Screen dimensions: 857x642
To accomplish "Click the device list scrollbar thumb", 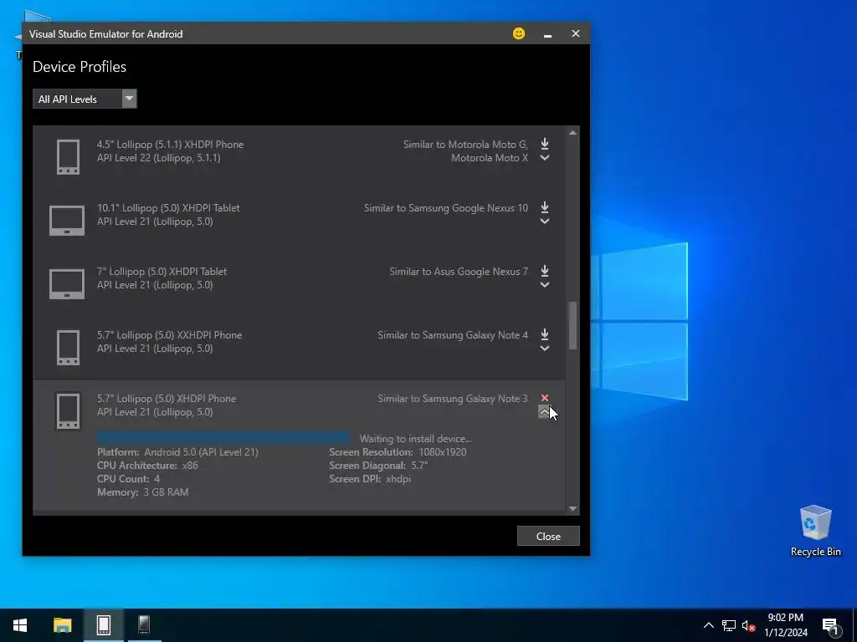I will [x=572, y=325].
